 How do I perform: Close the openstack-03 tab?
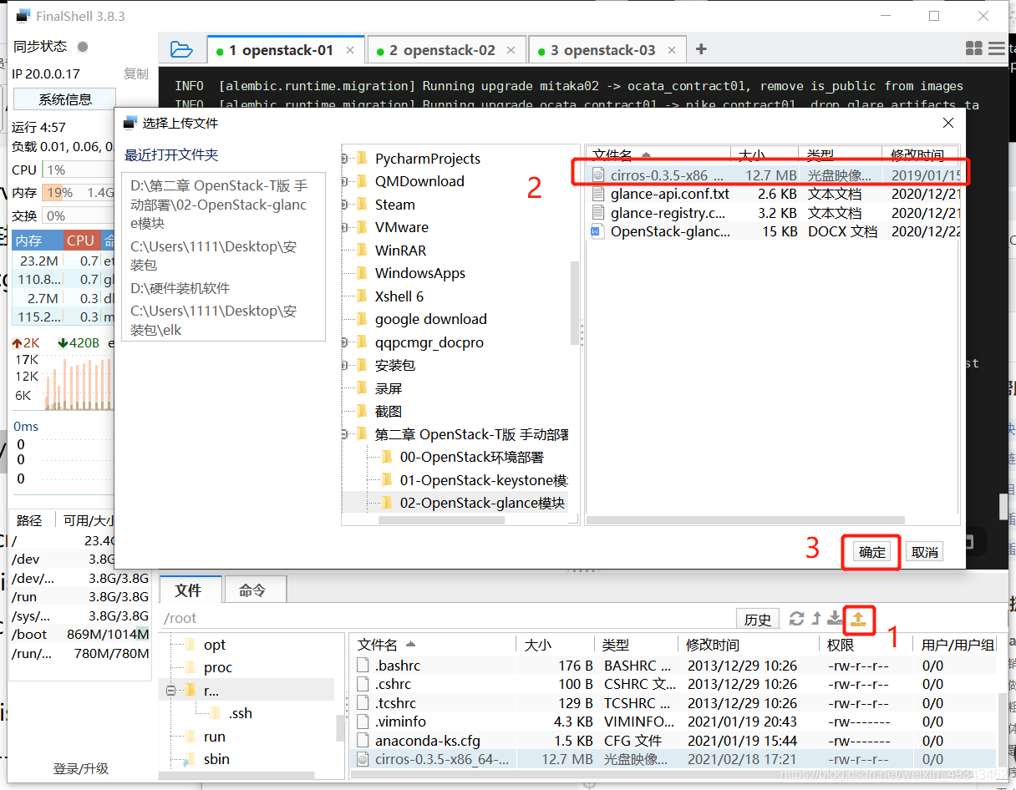(x=673, y=50)
